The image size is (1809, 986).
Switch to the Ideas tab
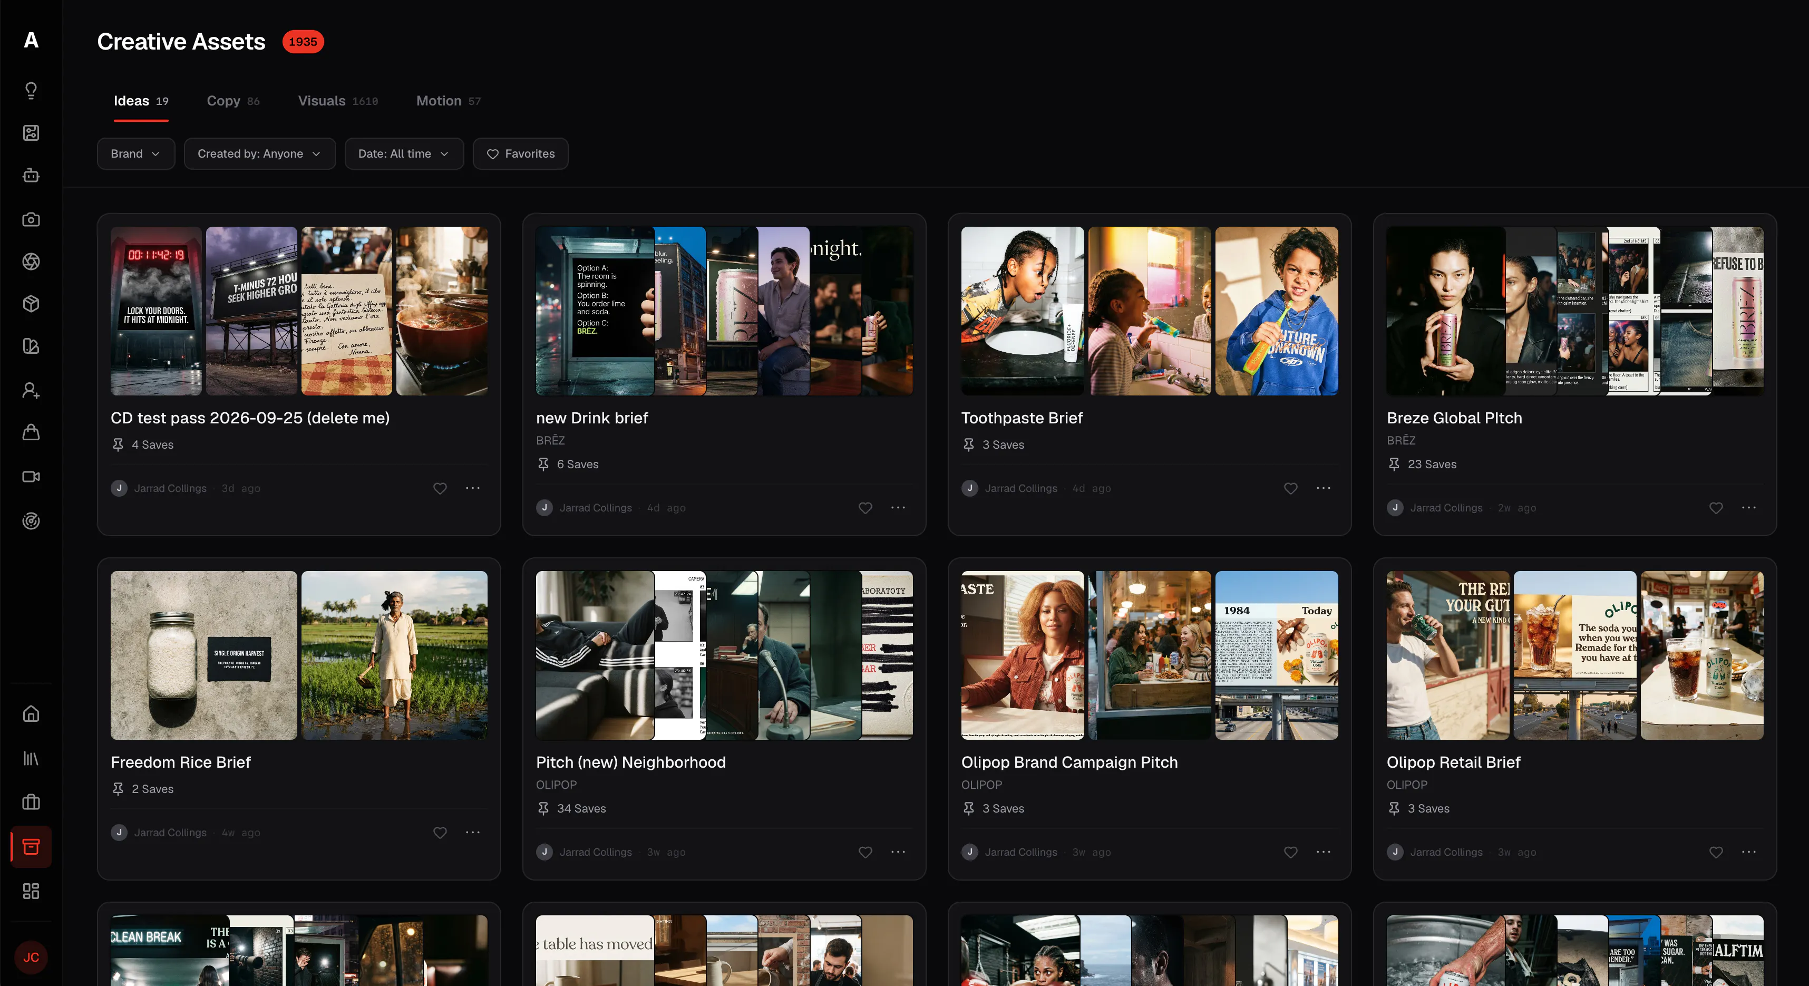click(x=141, y=101)
